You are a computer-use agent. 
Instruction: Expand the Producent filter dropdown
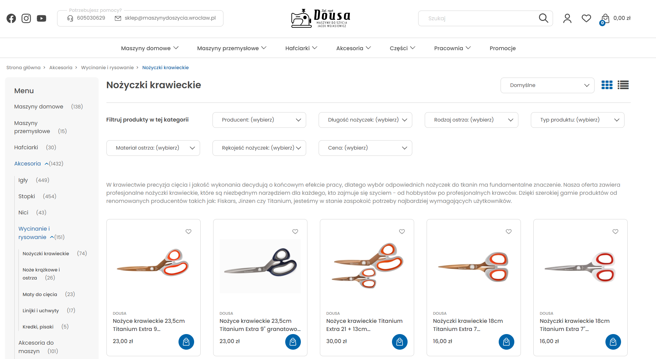(x=259, y=120)
